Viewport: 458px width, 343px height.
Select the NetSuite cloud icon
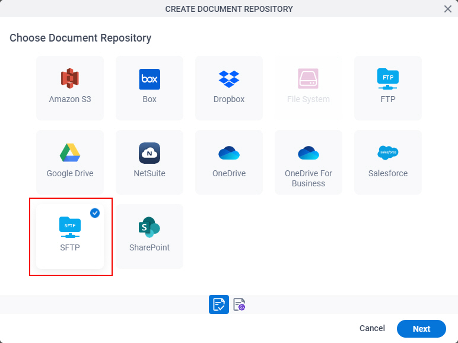tap(150, 153)
